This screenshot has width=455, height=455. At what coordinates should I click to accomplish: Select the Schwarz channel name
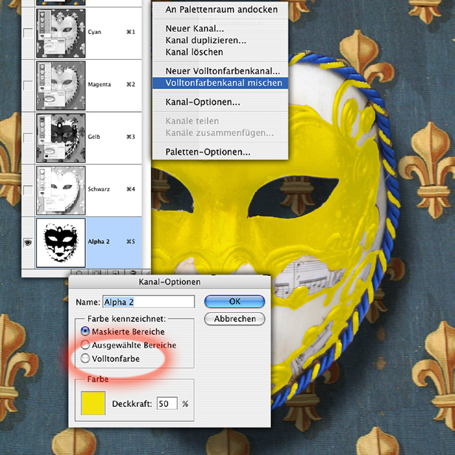tap(98, 189)
